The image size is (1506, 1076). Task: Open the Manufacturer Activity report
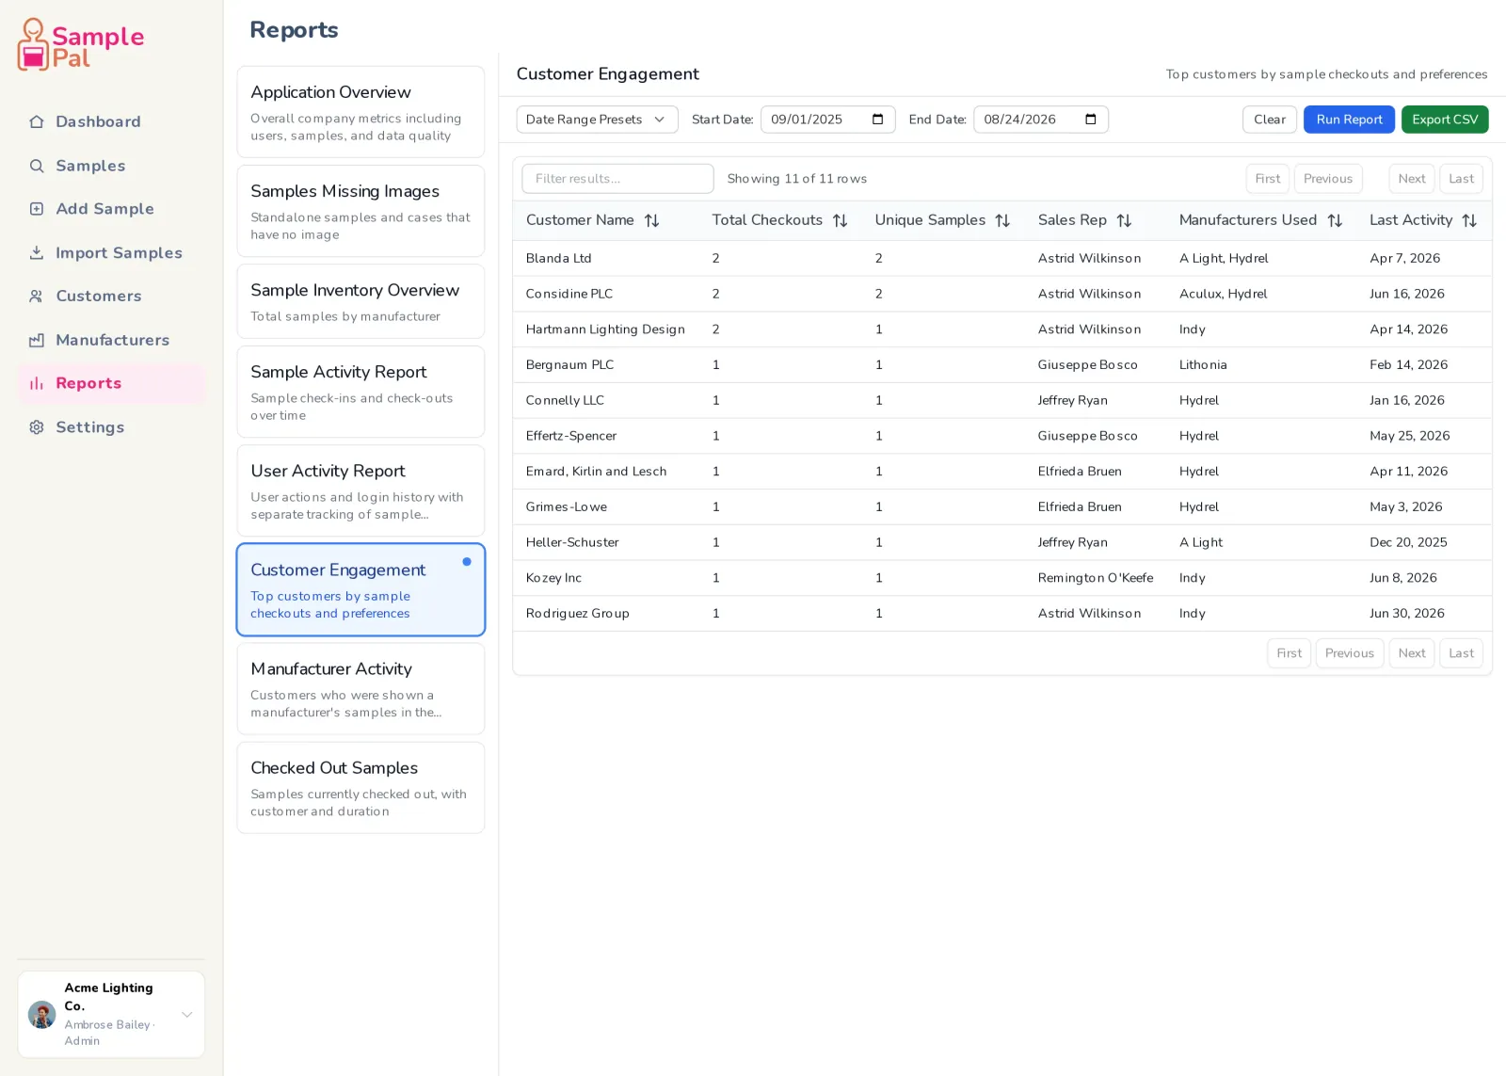click(360, 688)
